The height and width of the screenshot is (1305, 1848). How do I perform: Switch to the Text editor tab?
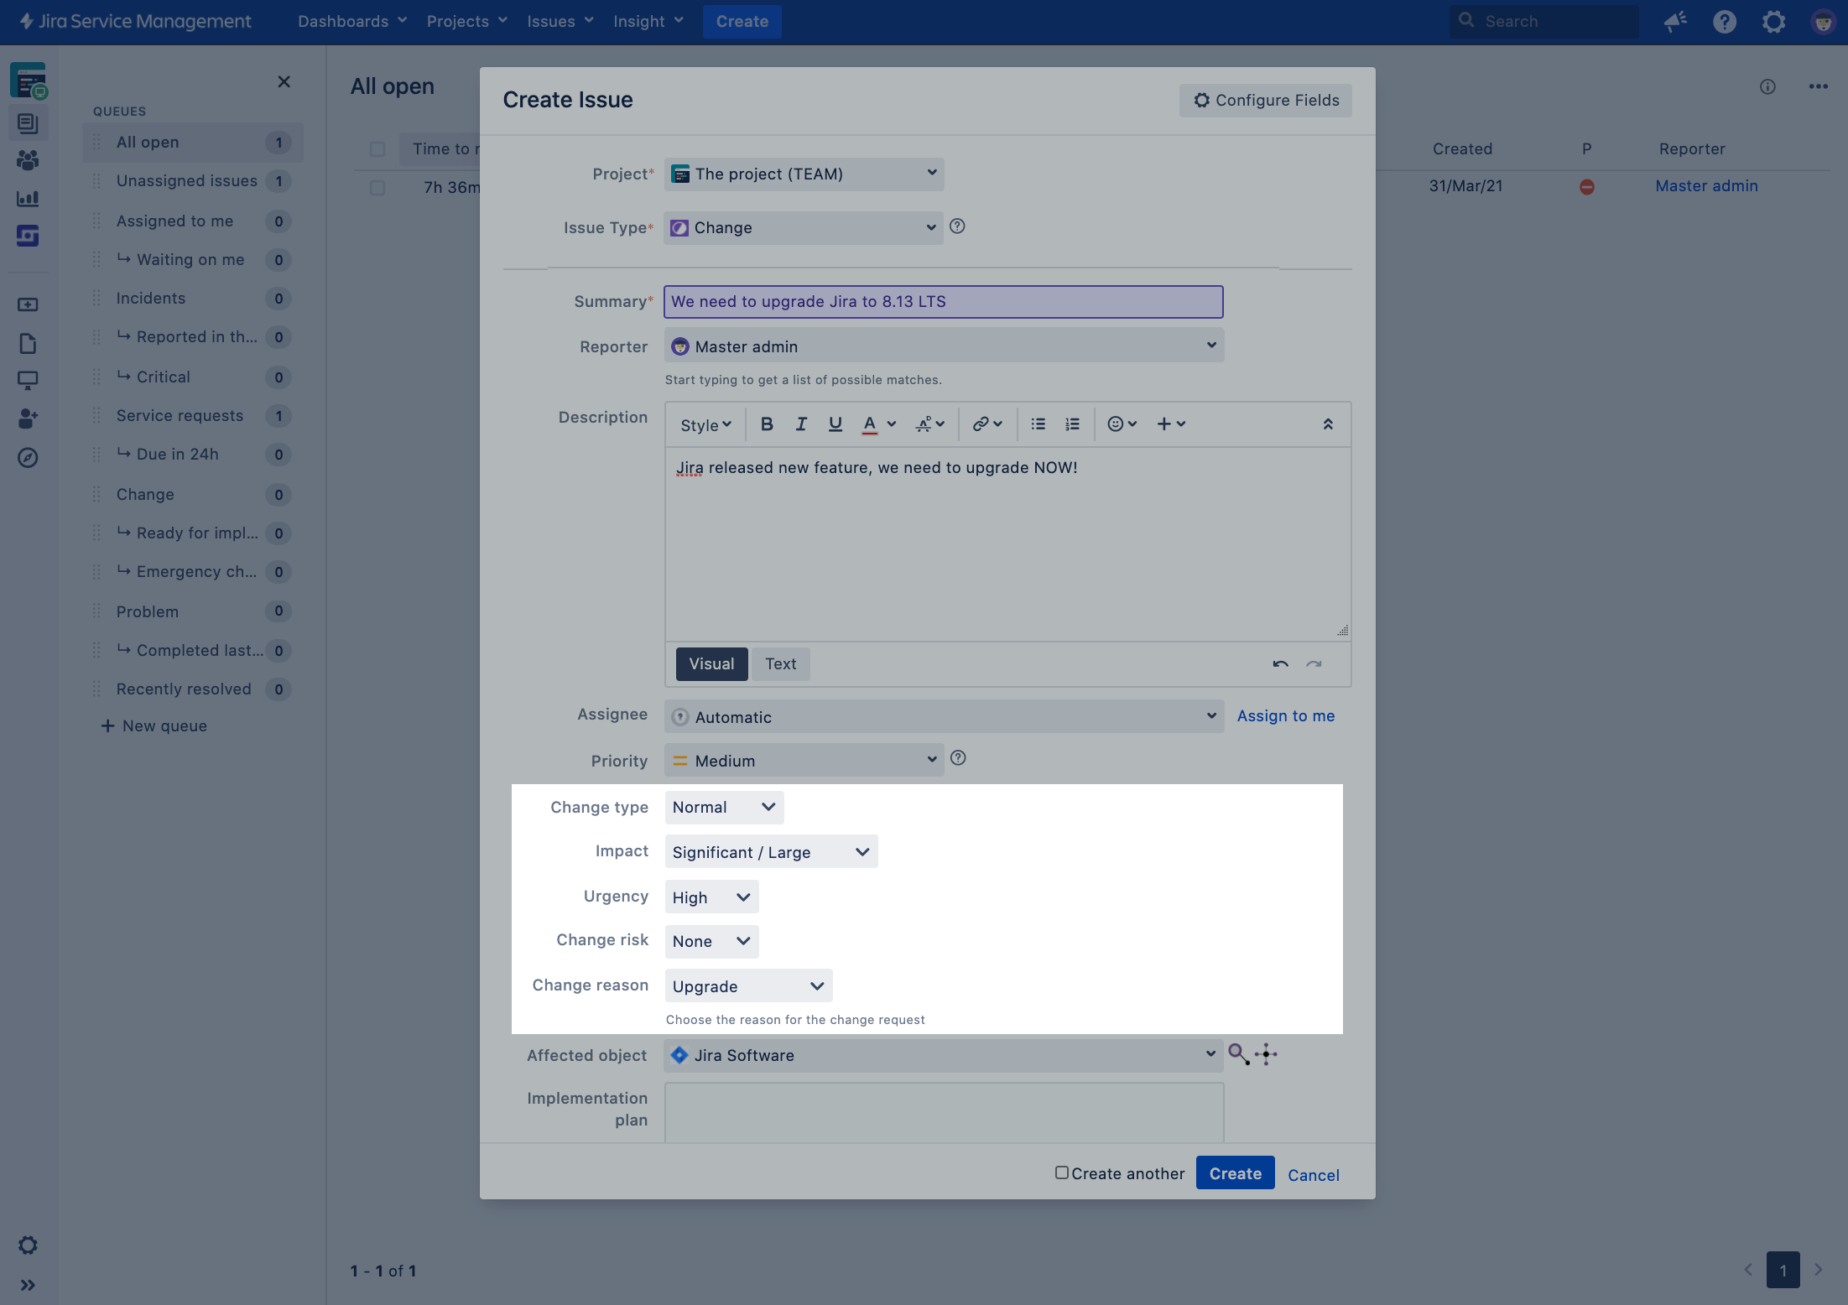pyautogui.click(x=780, y=664)
